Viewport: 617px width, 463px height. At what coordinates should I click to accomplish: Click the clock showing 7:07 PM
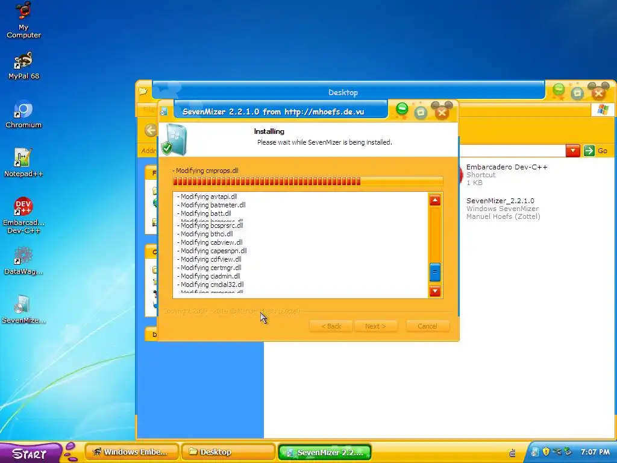click(x=595, y=452)
